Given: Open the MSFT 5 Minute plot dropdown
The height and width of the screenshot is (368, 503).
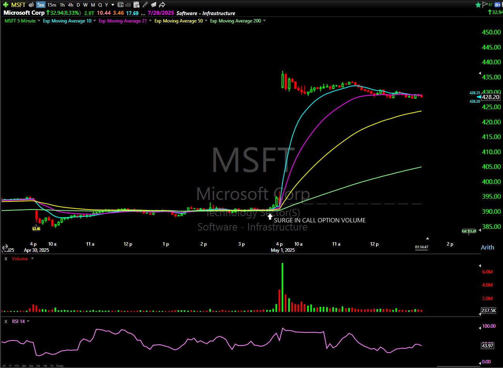Looking at the screenshot, I should click(x=39, y=21).
